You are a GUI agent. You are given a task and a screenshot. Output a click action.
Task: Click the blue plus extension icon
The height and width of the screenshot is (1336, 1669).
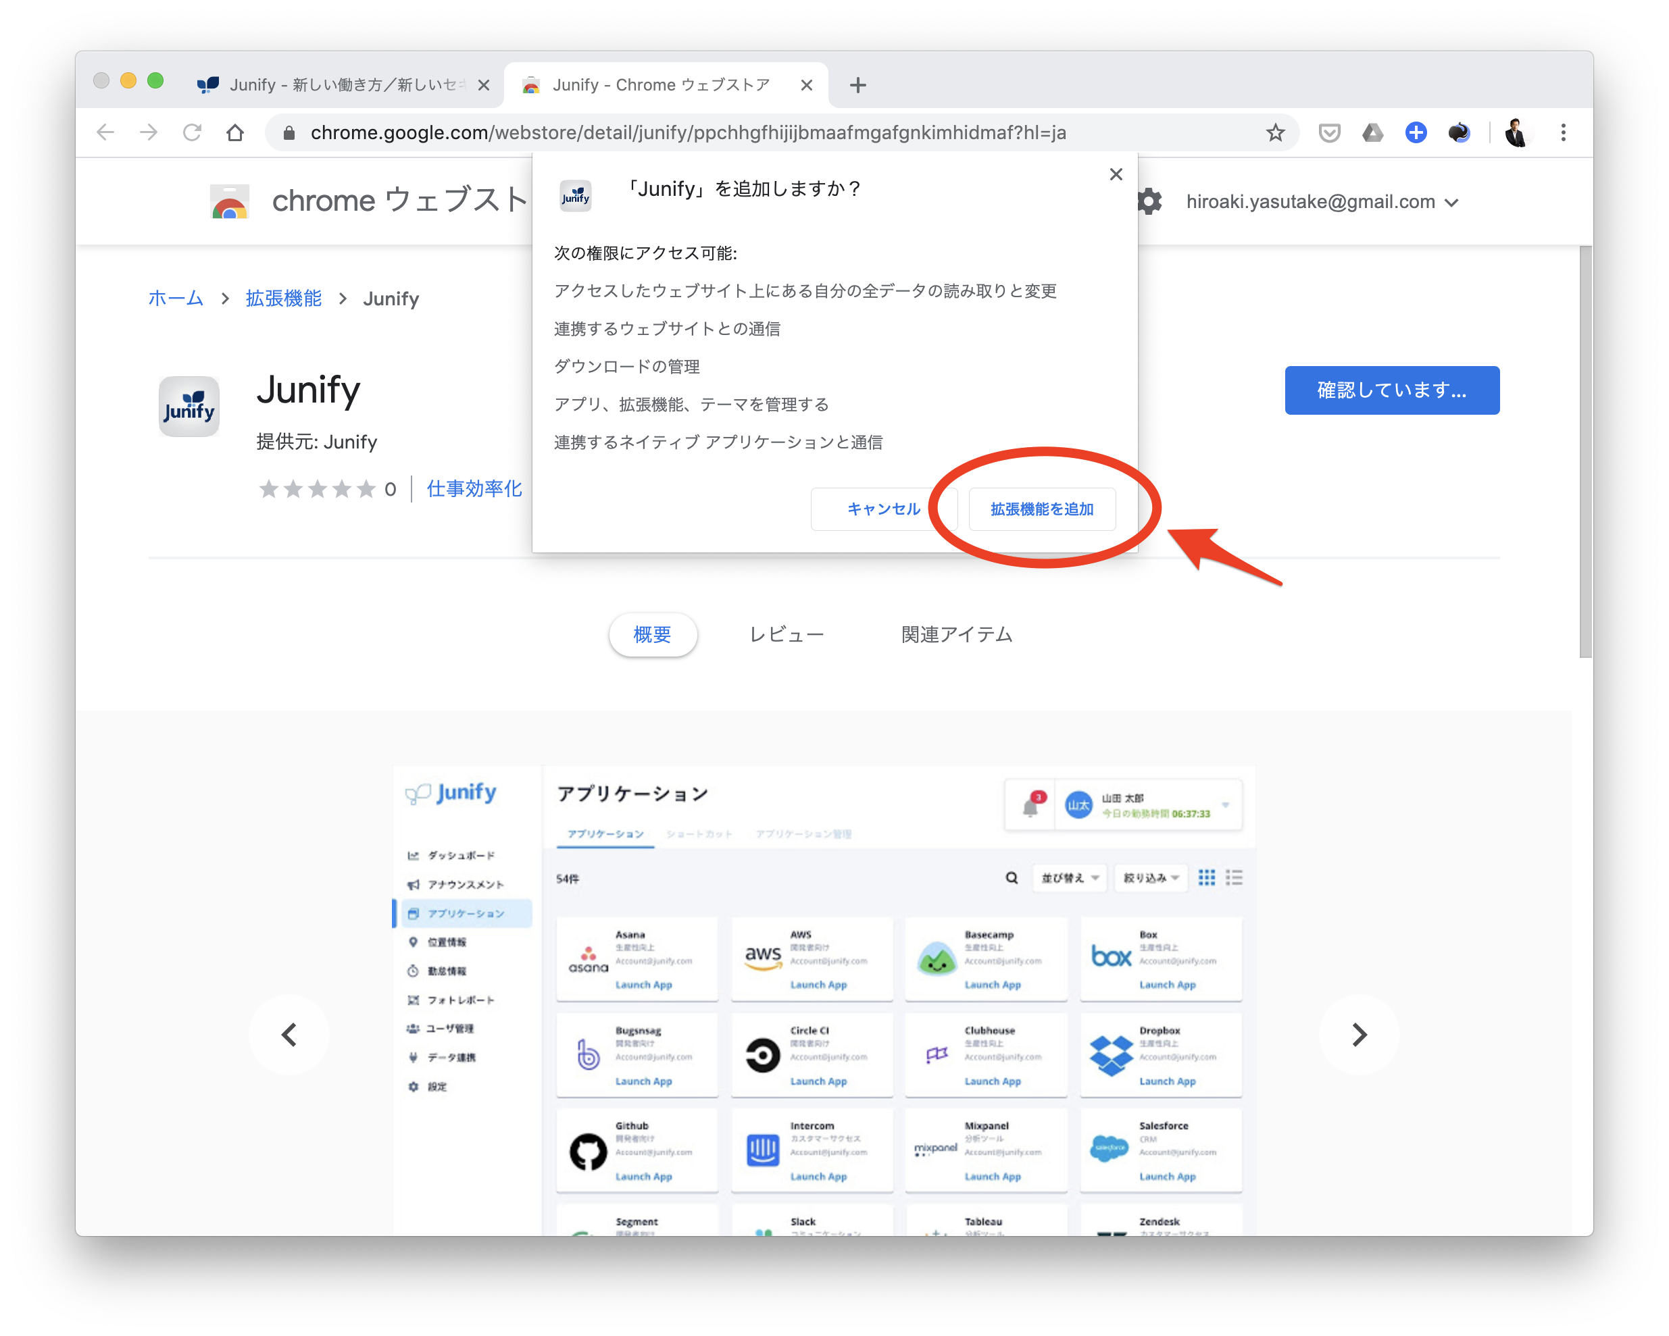click(1416, 133)
